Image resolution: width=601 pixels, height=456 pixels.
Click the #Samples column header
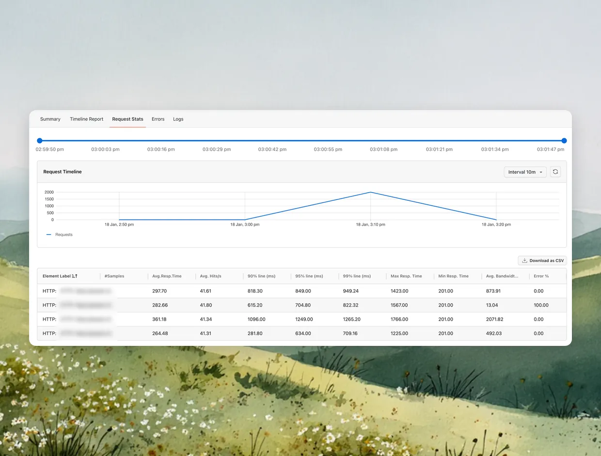click(x=114, y=276)
